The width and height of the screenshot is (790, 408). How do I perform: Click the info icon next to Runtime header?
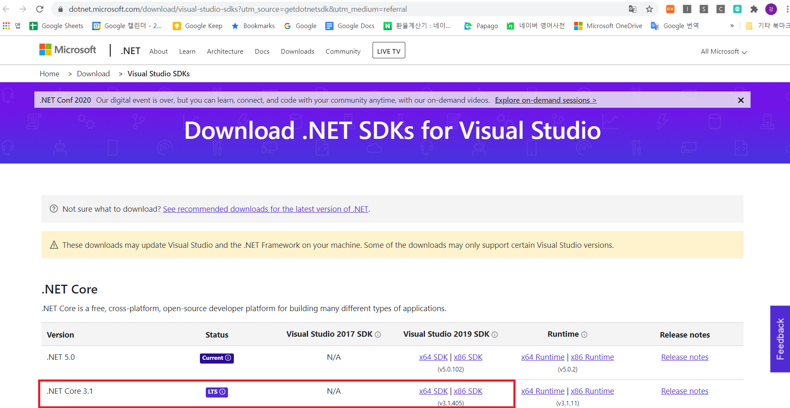(584, 335)
